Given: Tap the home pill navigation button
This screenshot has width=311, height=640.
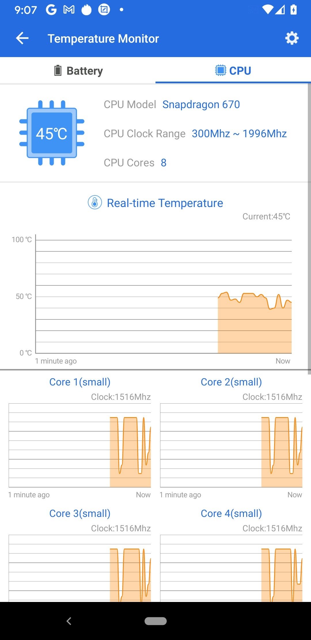Looking at the screenshot, I should 155,621.
